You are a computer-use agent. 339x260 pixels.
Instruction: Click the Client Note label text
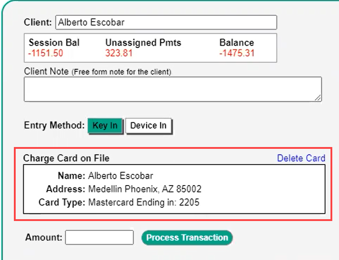[x=47, y=71]
